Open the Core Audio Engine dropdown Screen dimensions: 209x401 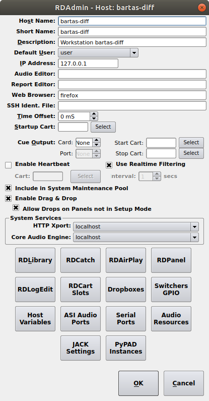136,238
